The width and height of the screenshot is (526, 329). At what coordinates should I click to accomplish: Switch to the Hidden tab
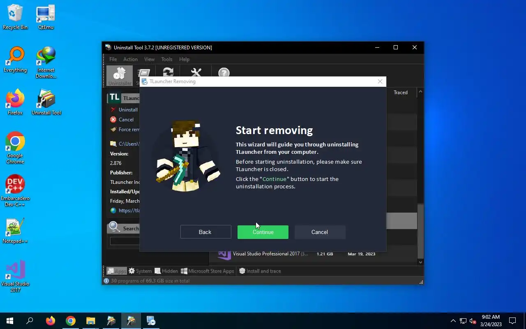tap(166, 271)
